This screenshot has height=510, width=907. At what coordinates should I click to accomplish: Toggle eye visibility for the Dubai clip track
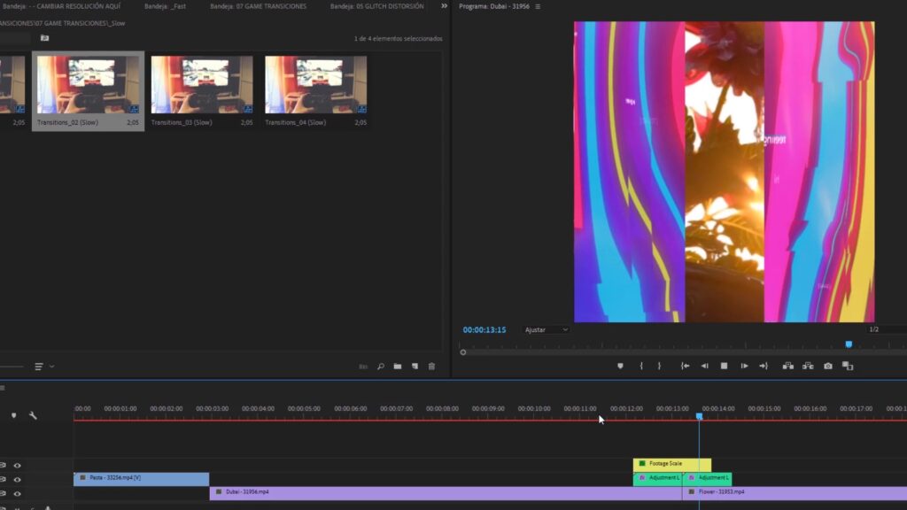click(x=18, y=493)
